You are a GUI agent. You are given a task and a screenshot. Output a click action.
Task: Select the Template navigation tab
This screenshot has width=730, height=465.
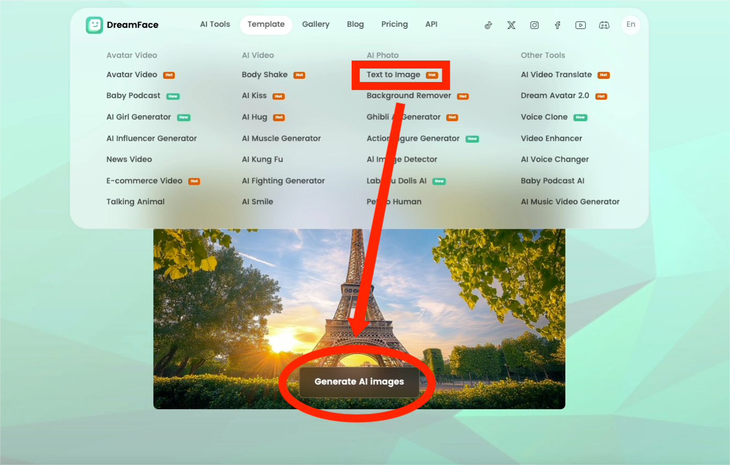click(x=266, y=25)
